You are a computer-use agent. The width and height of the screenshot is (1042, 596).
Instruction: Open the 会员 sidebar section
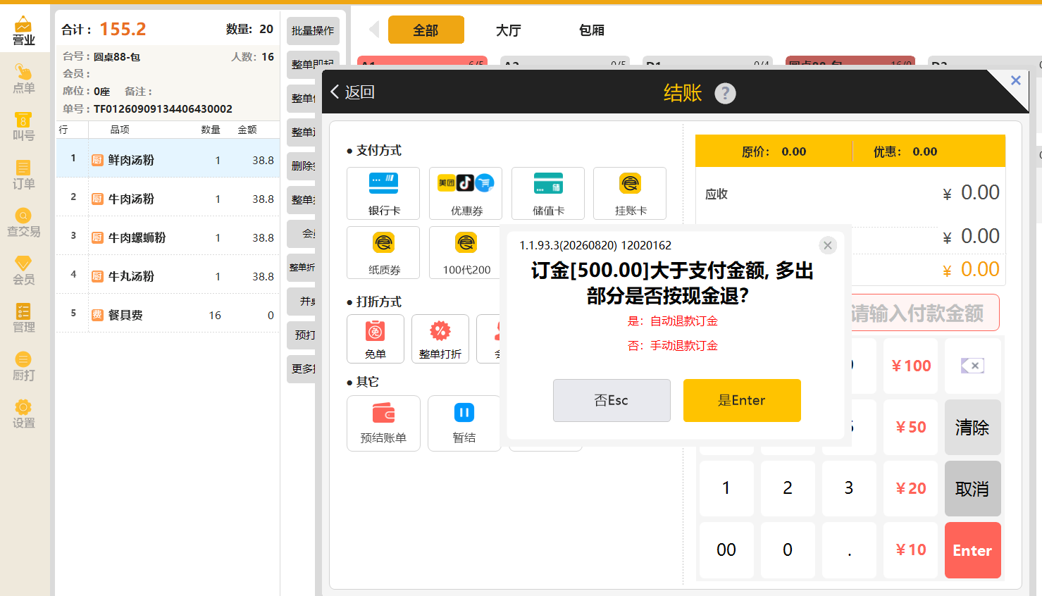point(24,270)
